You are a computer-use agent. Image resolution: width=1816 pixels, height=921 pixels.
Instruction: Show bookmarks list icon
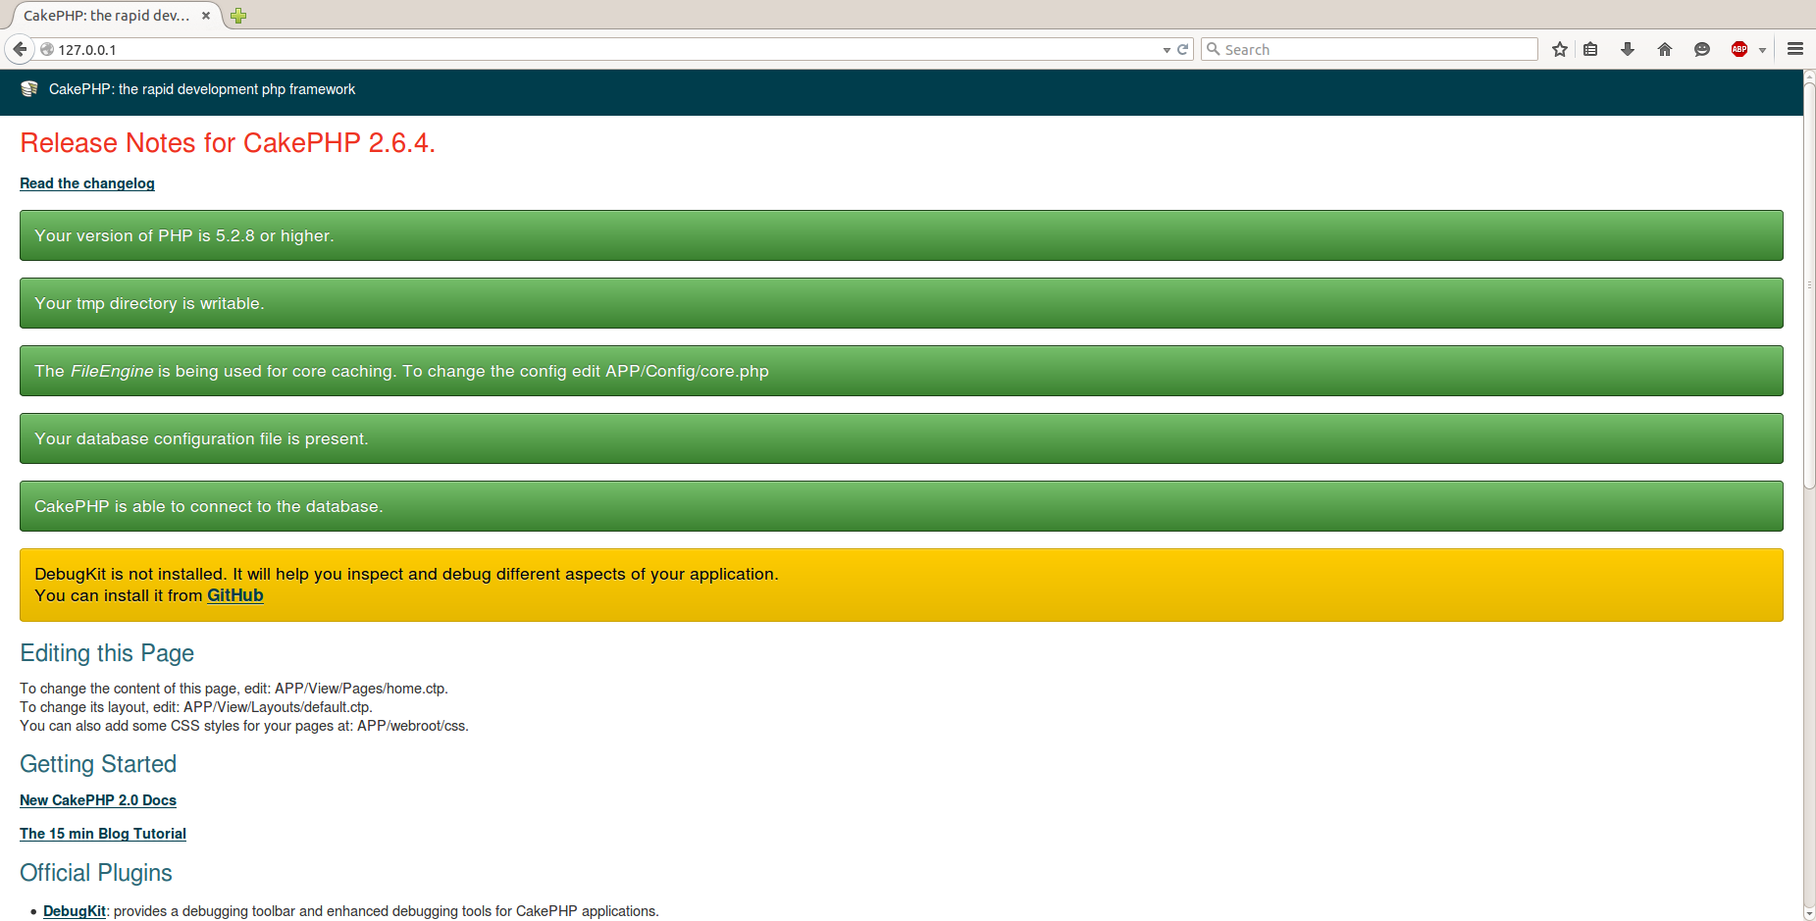(1590, 49)
